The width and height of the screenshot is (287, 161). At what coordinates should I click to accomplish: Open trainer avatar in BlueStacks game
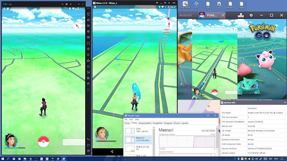pos(197,92)
